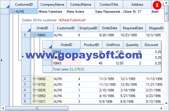The image size is (169, 111).
Task: Click the ShippedDate column header
Action: point(155,28)
